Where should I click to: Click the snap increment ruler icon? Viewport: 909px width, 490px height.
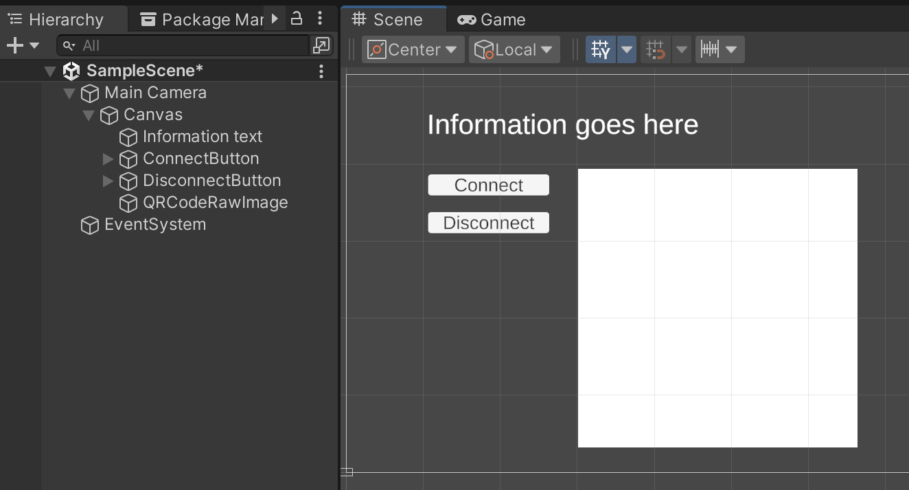click(x=711, y=49)
